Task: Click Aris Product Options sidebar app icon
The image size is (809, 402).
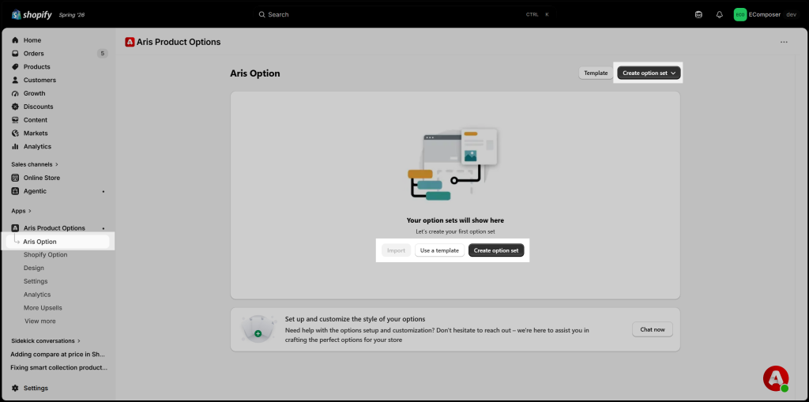Action: pyautogui.click(x=16, y=228)
